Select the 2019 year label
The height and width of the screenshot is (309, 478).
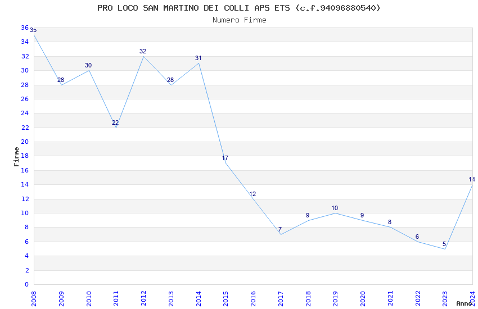coord(335,299)
